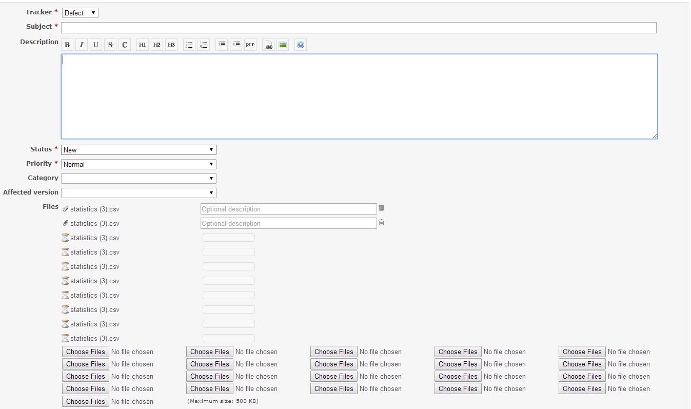691x409 pixels.
Task: Open the Tracker dropdown showing Defect
Action: click(80, 13)
